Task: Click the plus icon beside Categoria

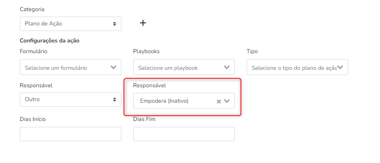Action: [x=143, y=23]
